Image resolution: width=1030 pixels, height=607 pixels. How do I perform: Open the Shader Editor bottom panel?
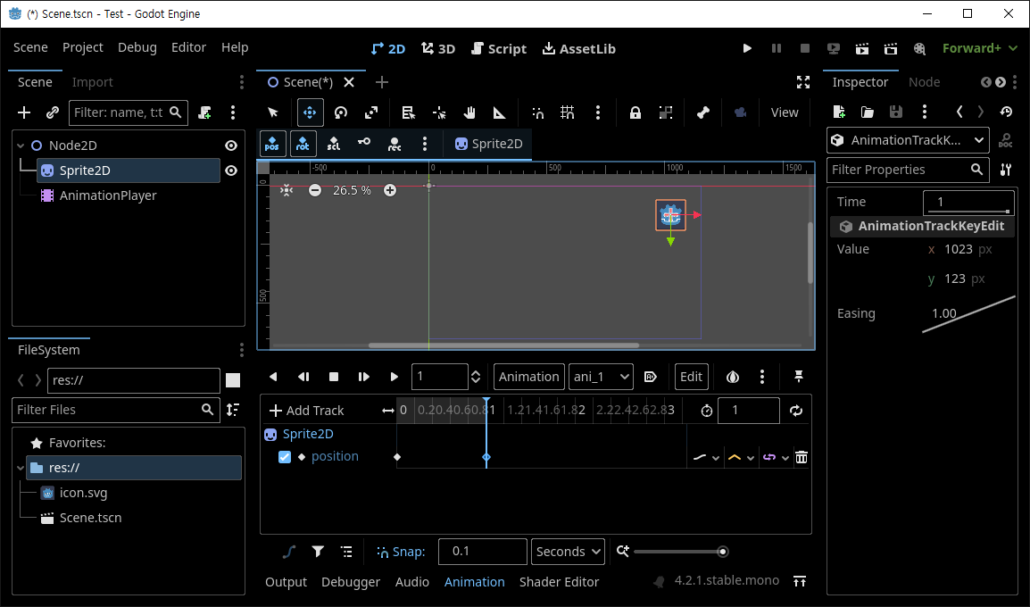pos(559,582)
